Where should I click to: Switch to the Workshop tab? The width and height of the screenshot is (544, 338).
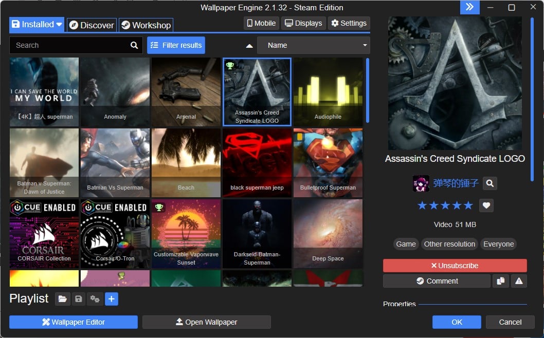tap(146, 25)
